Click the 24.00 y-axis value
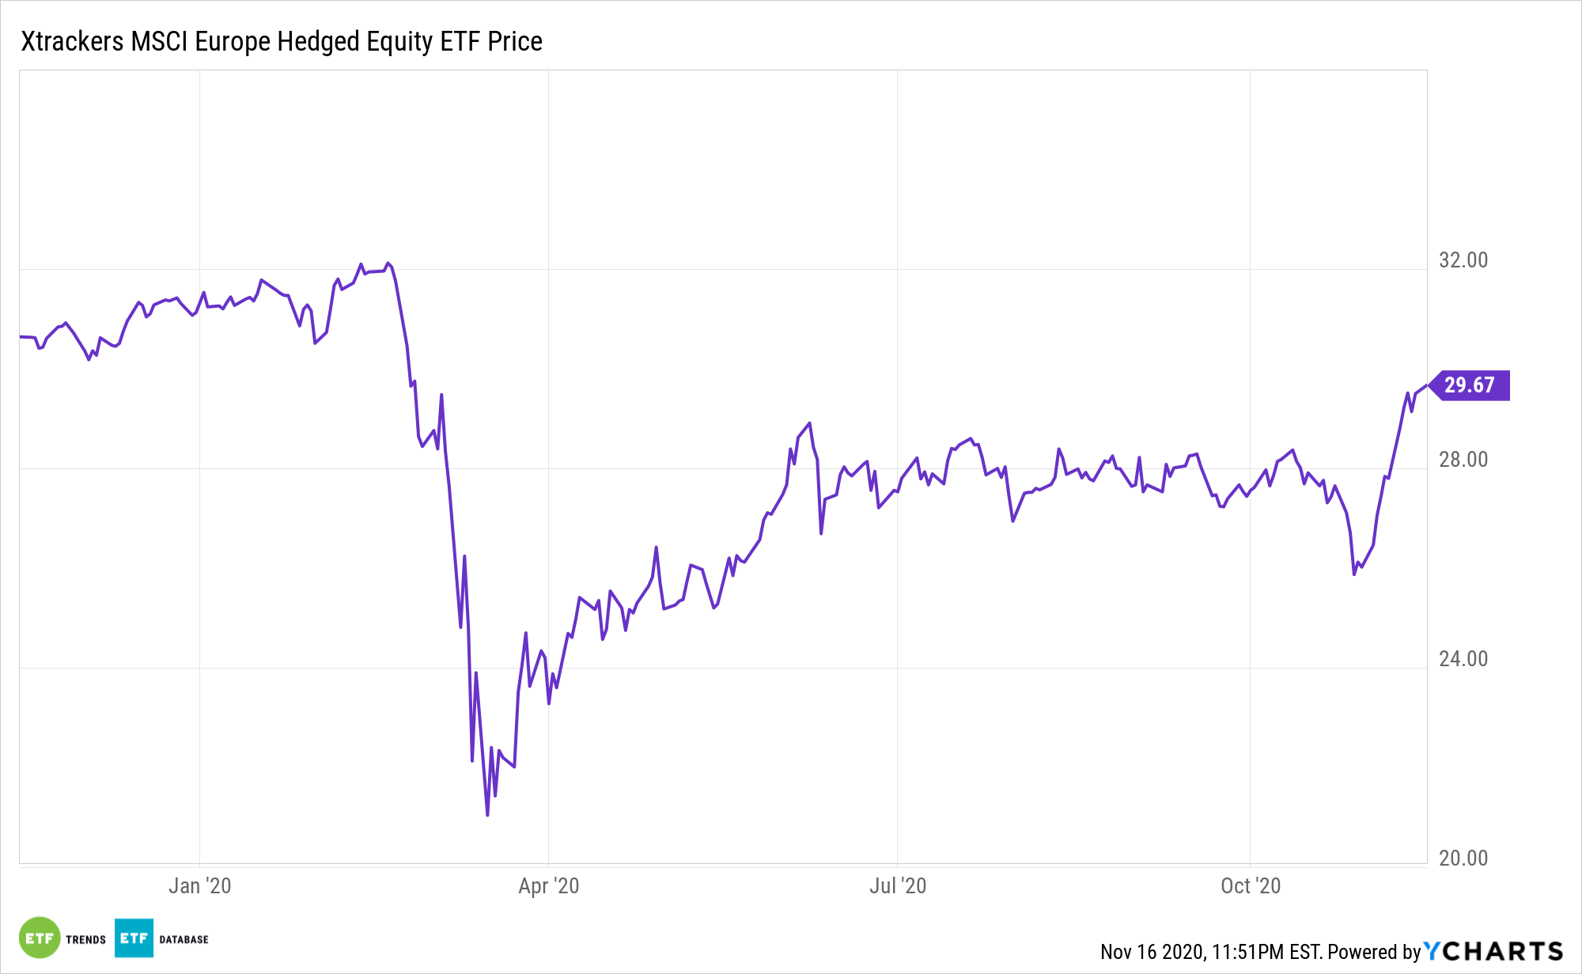The width and height of the screenshot is (1582, 974). coord(1463,659)
